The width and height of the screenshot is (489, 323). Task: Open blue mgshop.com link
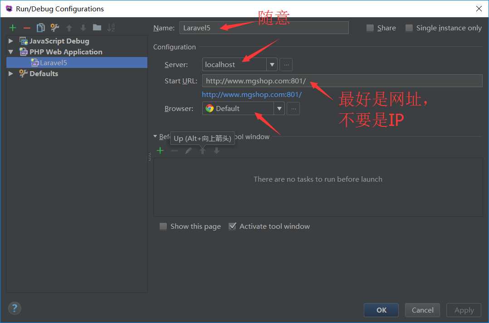click(x=252, y=95)
